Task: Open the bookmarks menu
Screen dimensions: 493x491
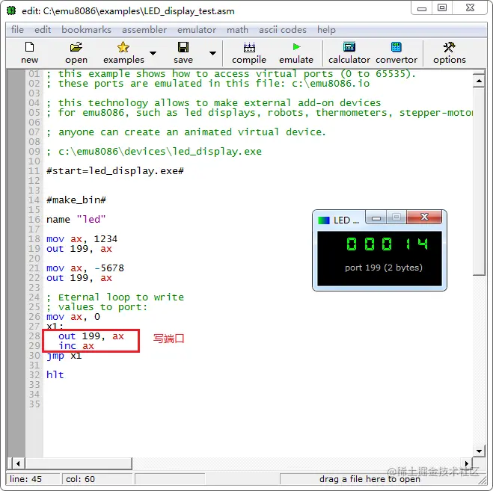Action: (86, 30)
